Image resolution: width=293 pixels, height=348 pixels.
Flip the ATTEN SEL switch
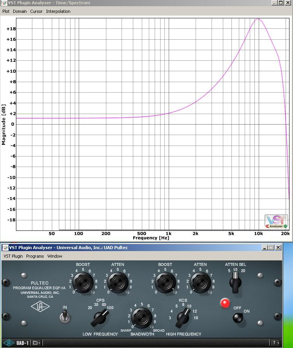coord(235,282)
